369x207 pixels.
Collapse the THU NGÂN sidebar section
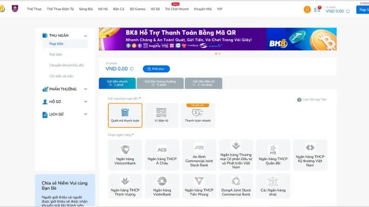click(85, 36)
